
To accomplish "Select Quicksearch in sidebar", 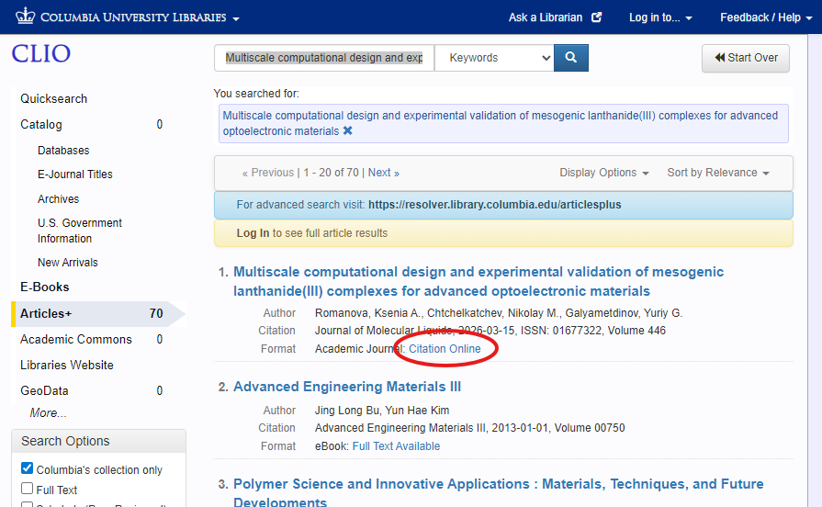I will coord(53,98).
